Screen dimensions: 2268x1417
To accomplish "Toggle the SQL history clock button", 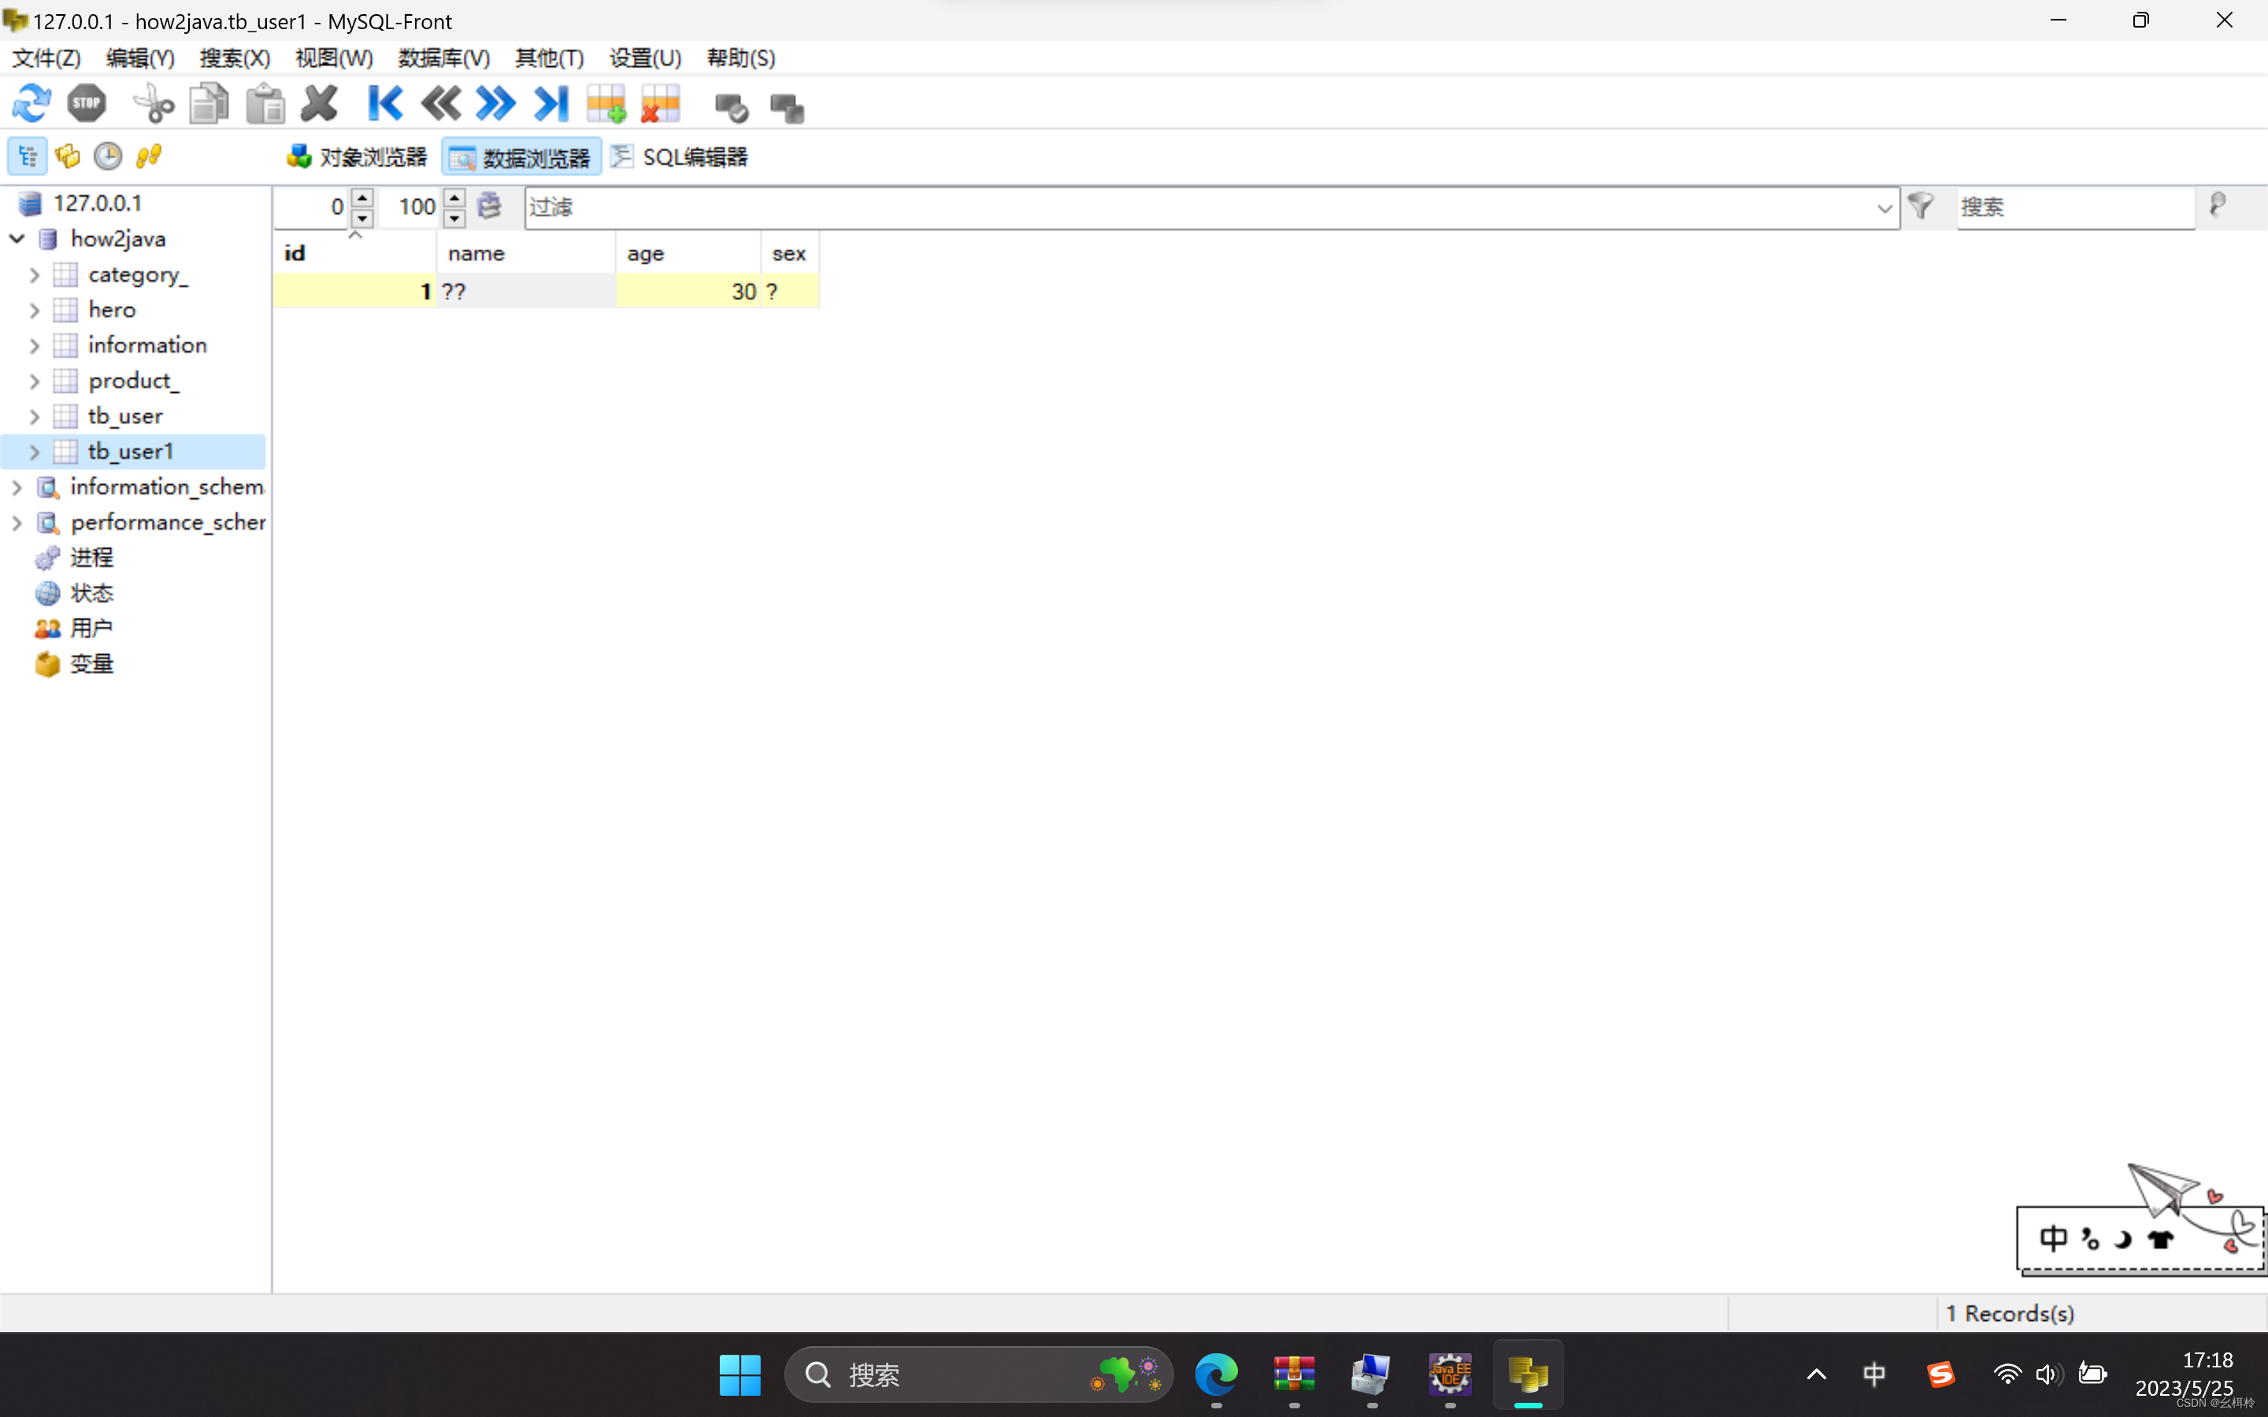I will pyautogui.click(x=108, y=157).
